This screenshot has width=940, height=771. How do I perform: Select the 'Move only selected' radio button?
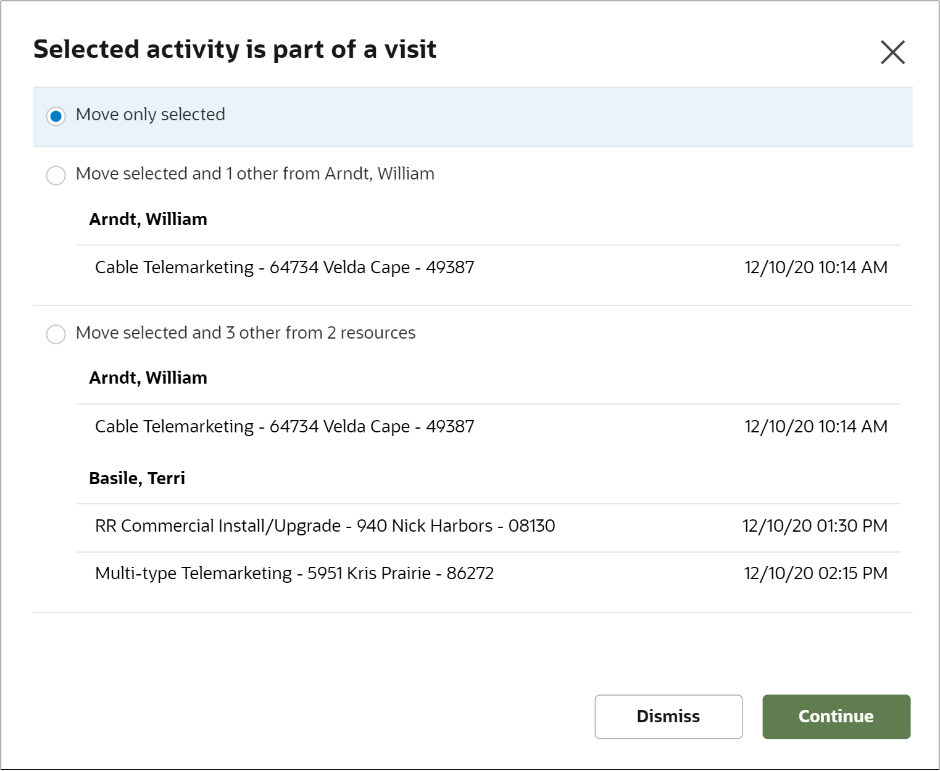coord(56,116)
